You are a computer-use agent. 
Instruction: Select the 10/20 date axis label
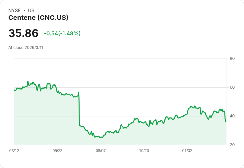coord(144,151)
